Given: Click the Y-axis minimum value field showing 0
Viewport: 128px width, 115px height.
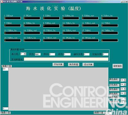Looking at the screenshot, I should click(6, 109).
